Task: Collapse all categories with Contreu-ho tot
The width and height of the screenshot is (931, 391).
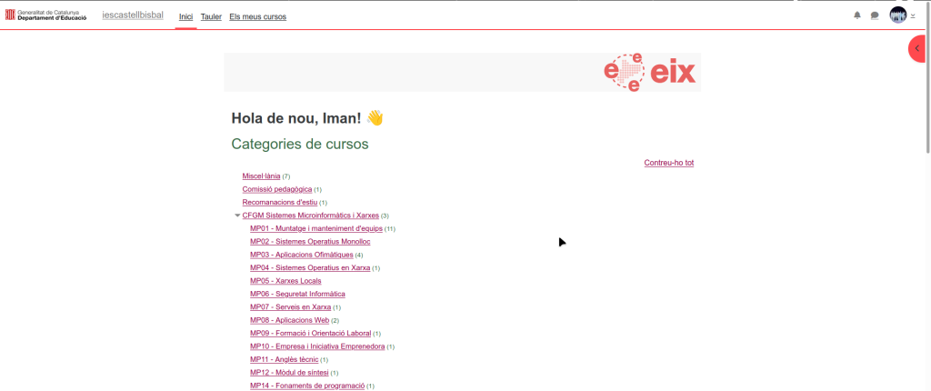Action: pos(668,163)
